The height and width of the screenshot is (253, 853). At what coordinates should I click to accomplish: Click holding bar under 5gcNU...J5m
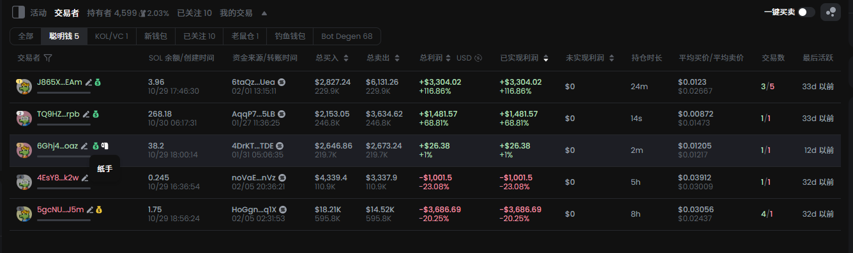pyautogui.click(x=64, y=220)
